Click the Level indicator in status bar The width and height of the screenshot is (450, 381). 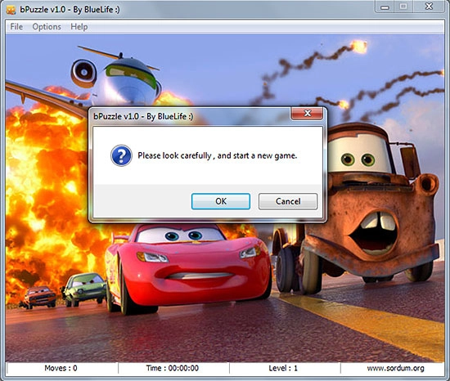tap(283, 368)
